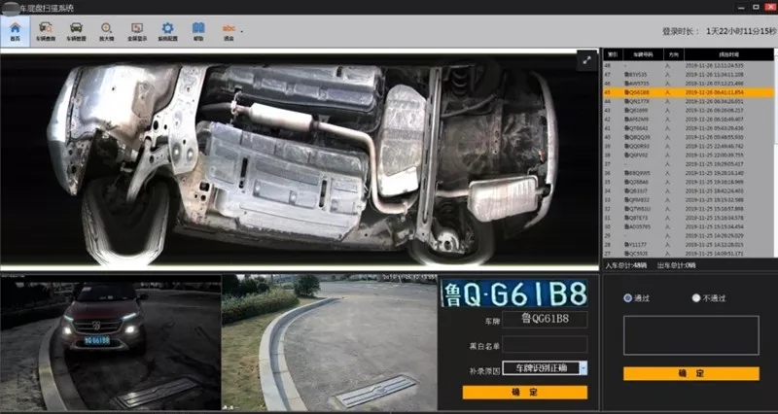Click the 车牌号码 column header
778x414 pixels.
(641, 54)
